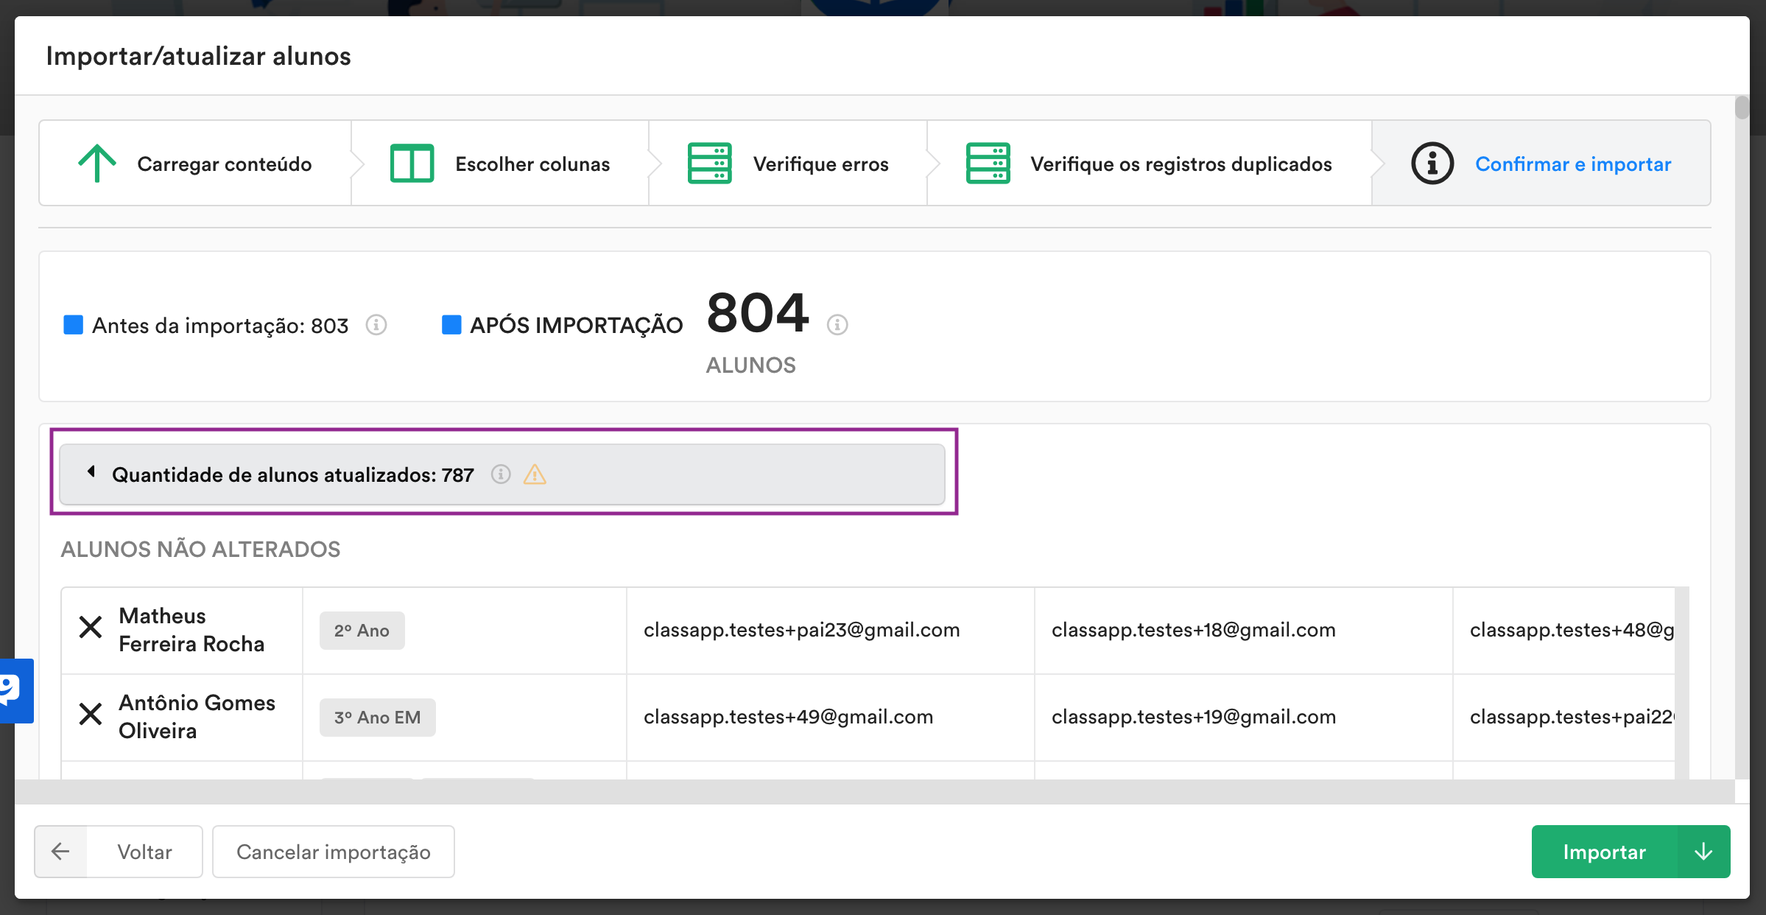
Task: Click the table icon beside Verifique erros
Action: tap(710, 163)
